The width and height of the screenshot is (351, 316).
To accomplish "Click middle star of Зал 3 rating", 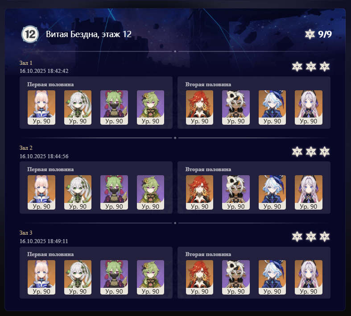I will (311, 237).
